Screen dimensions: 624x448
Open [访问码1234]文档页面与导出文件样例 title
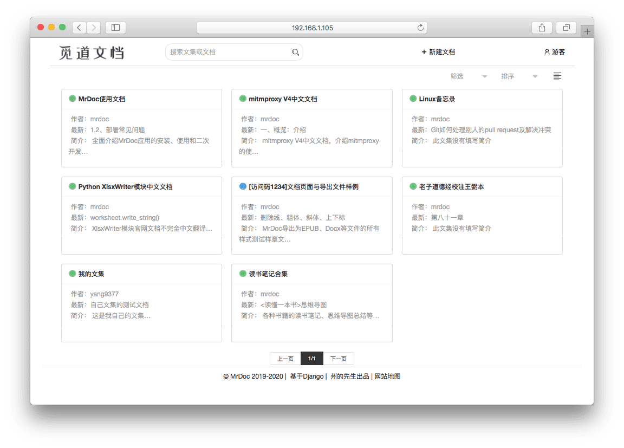[304, 186]
